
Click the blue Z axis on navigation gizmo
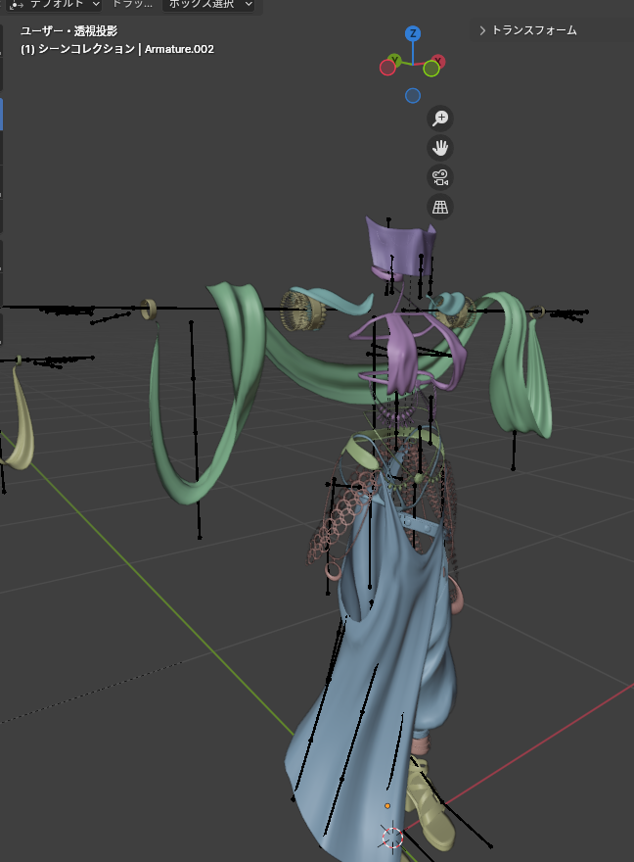click(x=413, y=33)
